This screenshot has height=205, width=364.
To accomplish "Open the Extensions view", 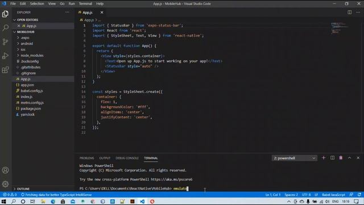I will point(5,69).
